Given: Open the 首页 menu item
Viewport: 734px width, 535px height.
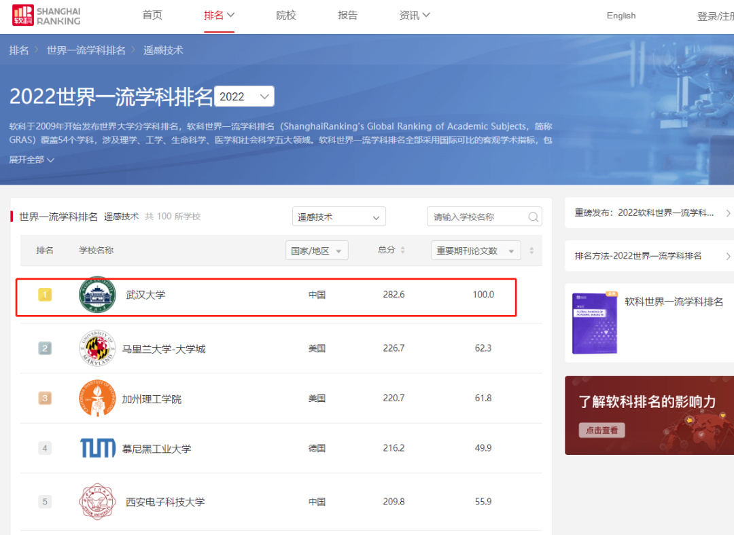Looking at the screenshot, I should 152,16.
